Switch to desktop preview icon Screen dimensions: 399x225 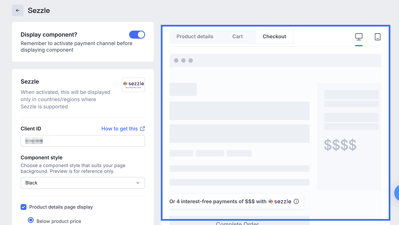click(359, 37)
